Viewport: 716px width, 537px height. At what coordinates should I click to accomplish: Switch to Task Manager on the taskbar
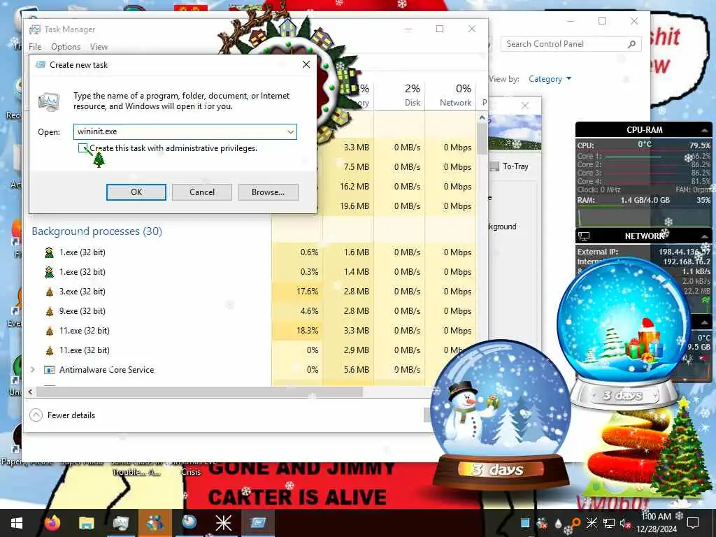tap(120, 523)
